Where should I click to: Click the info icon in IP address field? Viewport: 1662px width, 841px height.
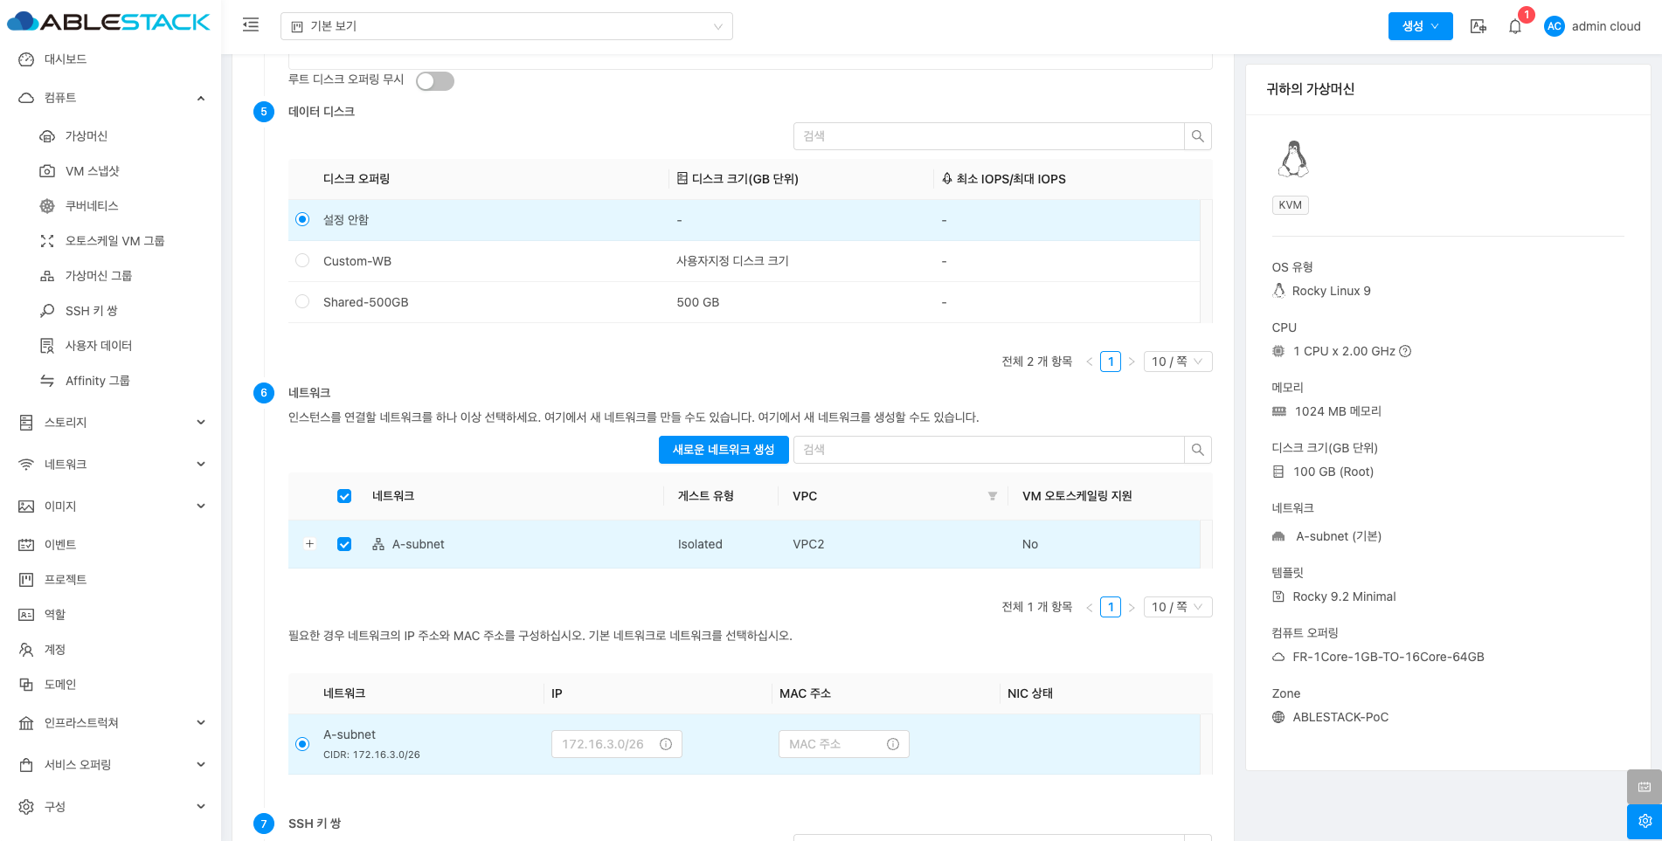pos(666,744)
